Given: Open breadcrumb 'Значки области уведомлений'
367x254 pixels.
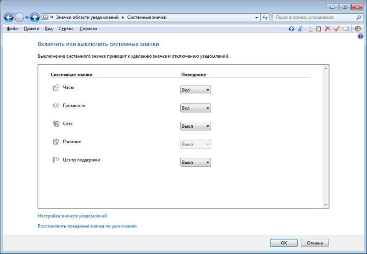Looking at the screenshot, I should click(x=87, y=17).
